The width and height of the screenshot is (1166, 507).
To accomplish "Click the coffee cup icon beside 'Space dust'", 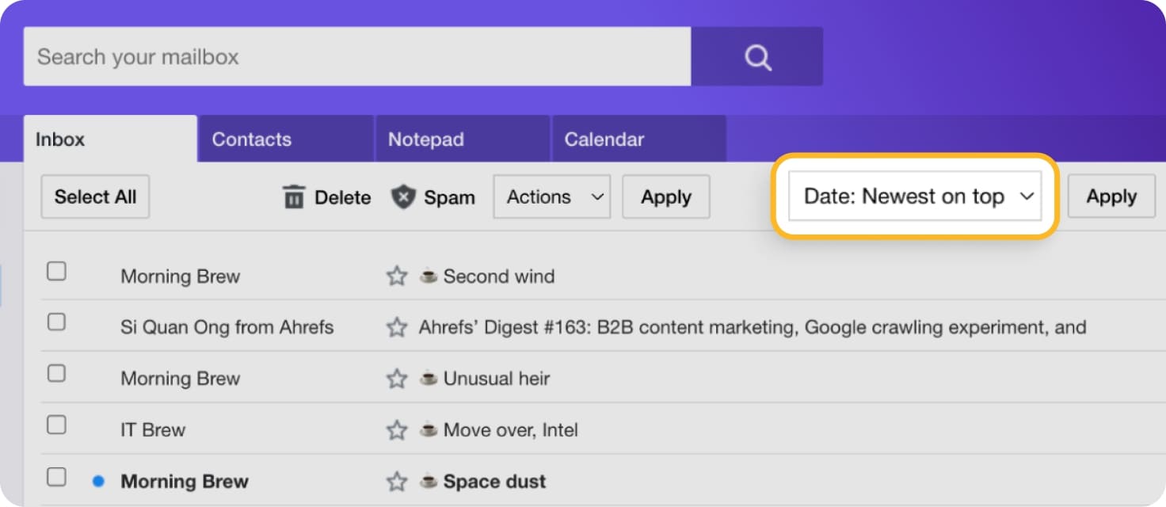I will 427,481.
